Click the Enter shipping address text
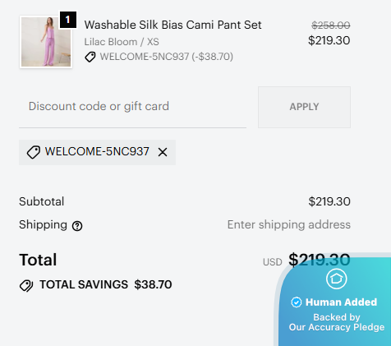Screen dimensions: 391x346 [289, 224]
